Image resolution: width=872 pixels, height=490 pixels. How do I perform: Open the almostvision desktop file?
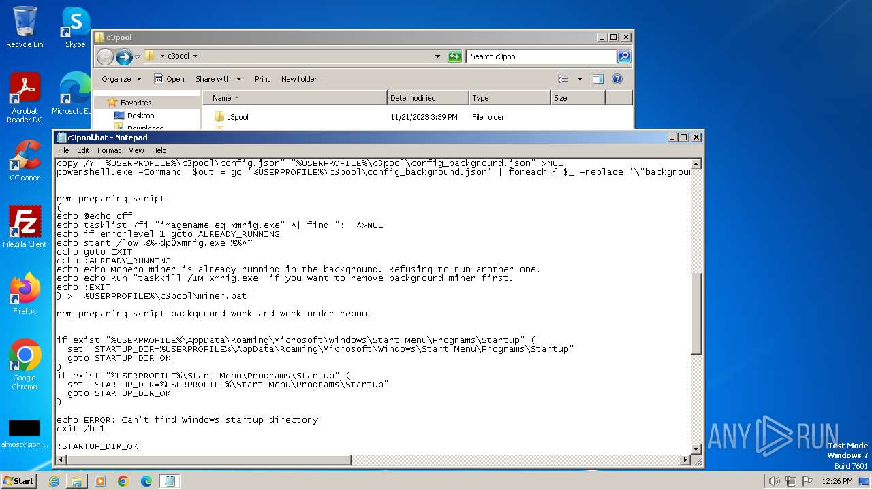pyautogui.click(x=25, y=434)
